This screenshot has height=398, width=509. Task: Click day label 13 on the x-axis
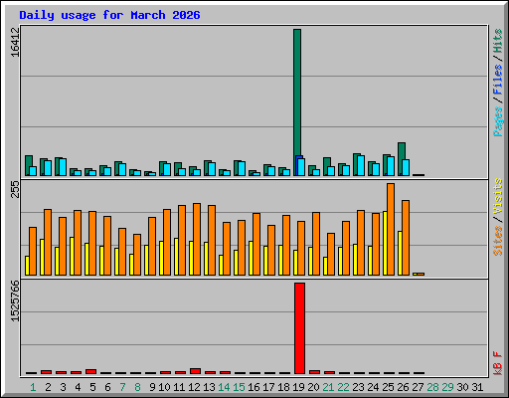[x=209, y=387]
